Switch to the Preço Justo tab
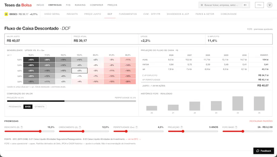Screen dimensions: 277x157 92,14
